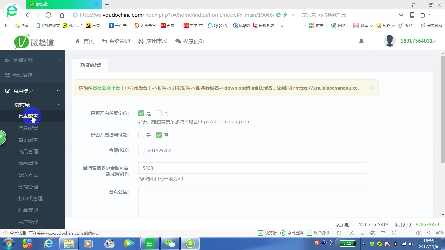Click the notification bell in the admin header
This screenshot has width=445, height=250.
tap(361, 41)
